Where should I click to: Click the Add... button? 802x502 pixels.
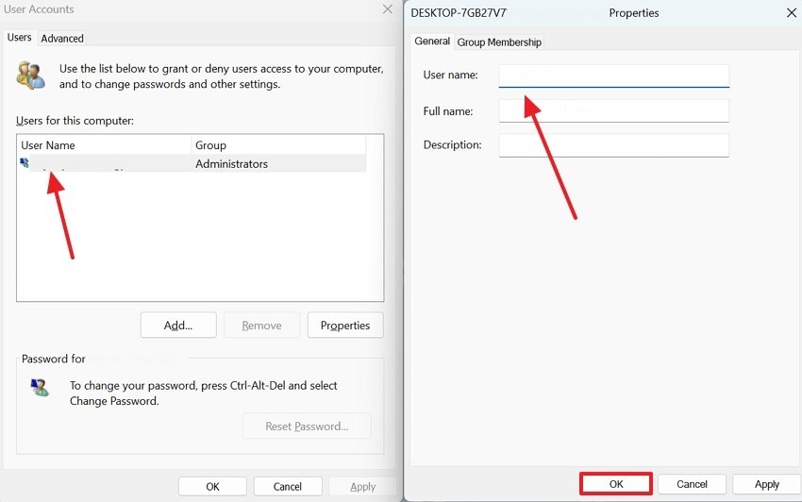(x=178, y=326)
